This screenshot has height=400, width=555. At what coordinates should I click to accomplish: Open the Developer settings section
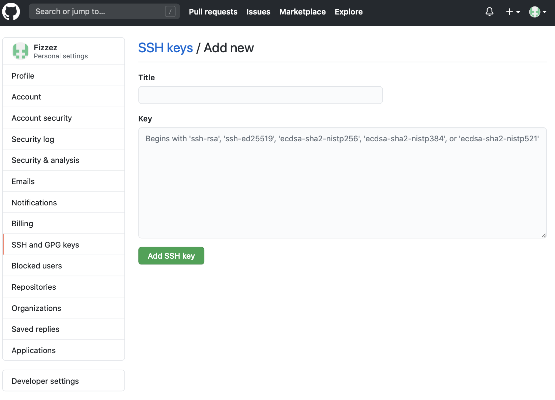(45, 381)
